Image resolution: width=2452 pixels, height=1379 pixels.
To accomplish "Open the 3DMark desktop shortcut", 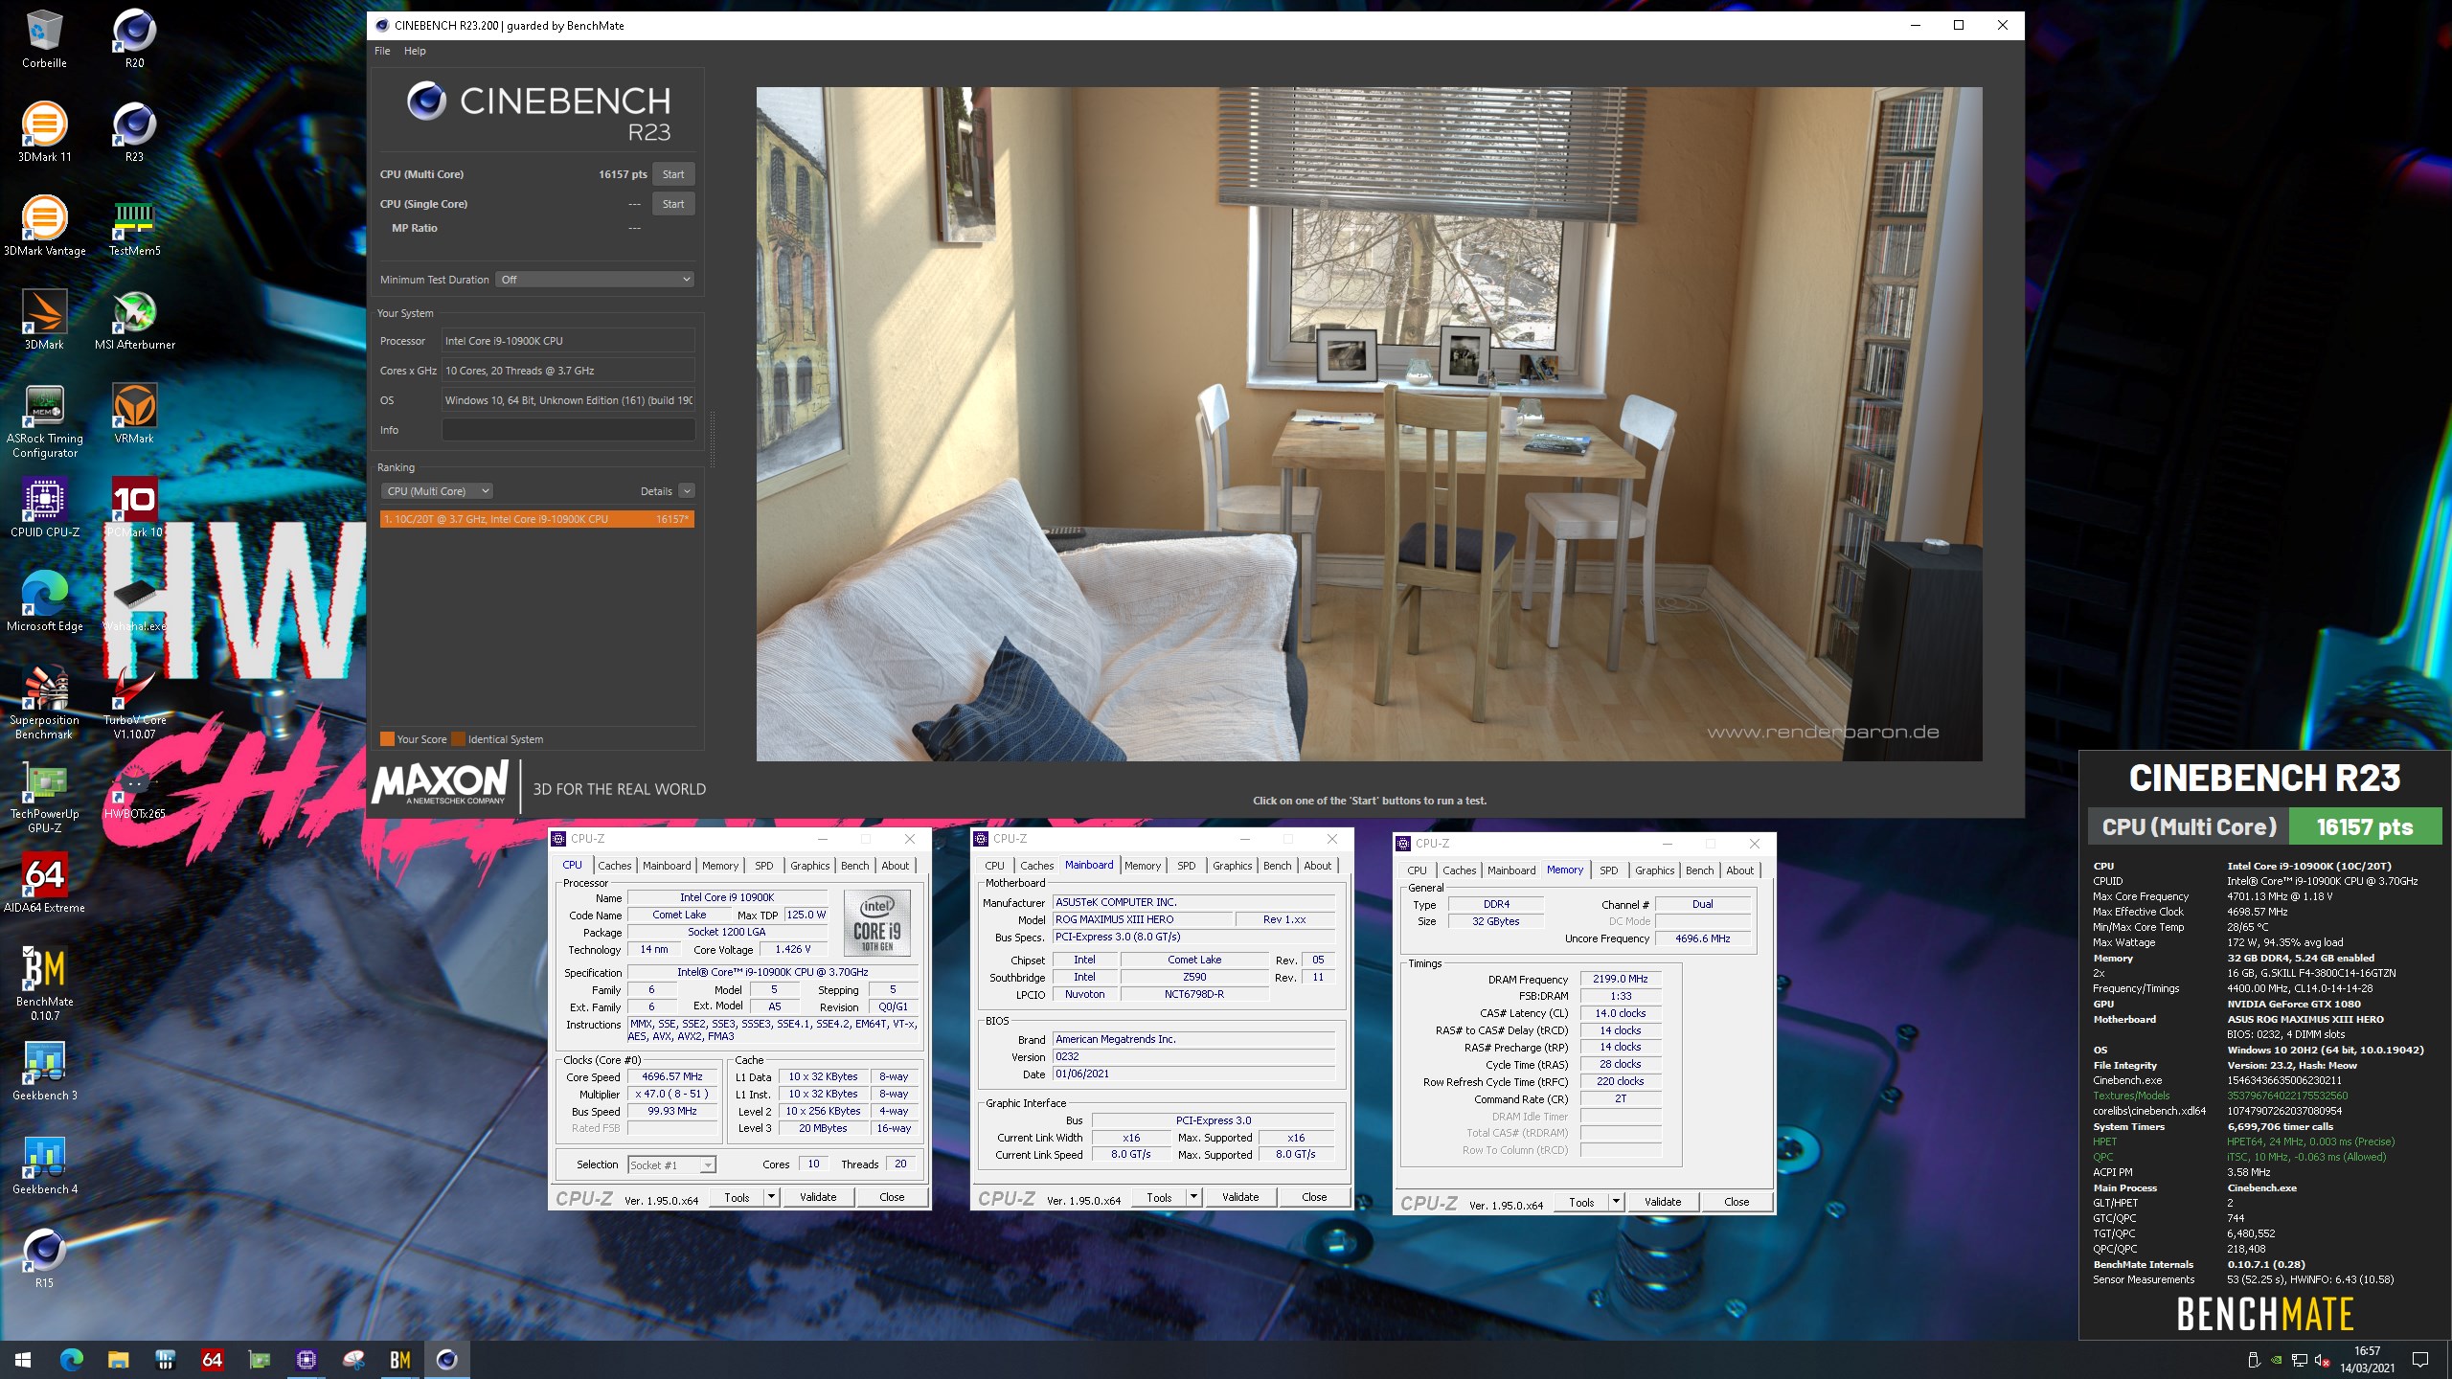I will (44, 321).
